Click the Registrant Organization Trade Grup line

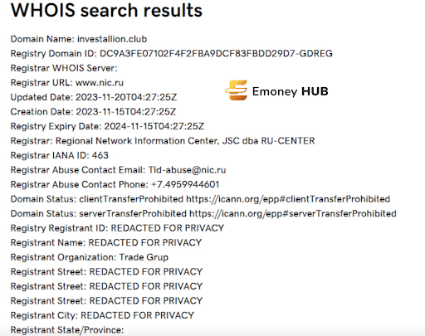(90, 257)
